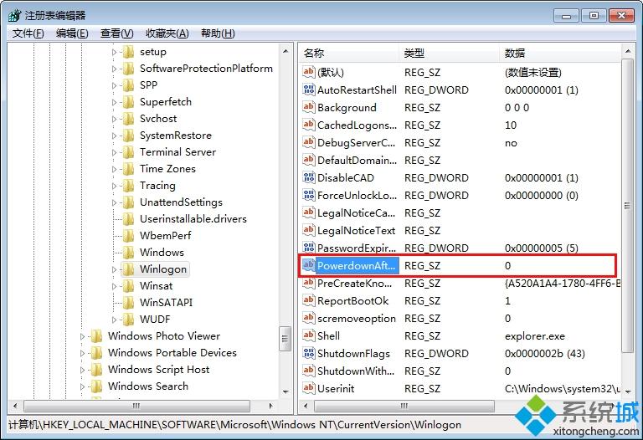Click the 0x0000002b (43) data cell
643x440 pixels.
tap(544, 354)
